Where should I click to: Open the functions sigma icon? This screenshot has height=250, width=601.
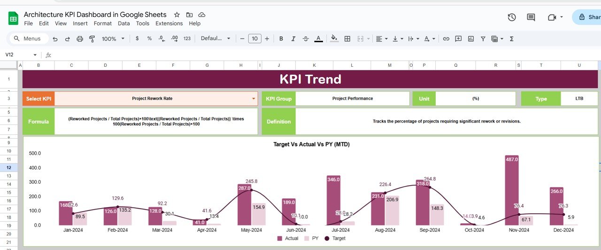[x=512, y=39]
